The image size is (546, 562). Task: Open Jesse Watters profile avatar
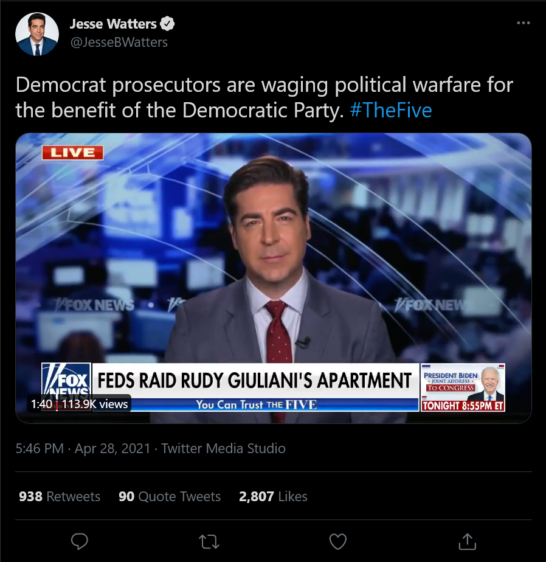(x=37, y=34)
